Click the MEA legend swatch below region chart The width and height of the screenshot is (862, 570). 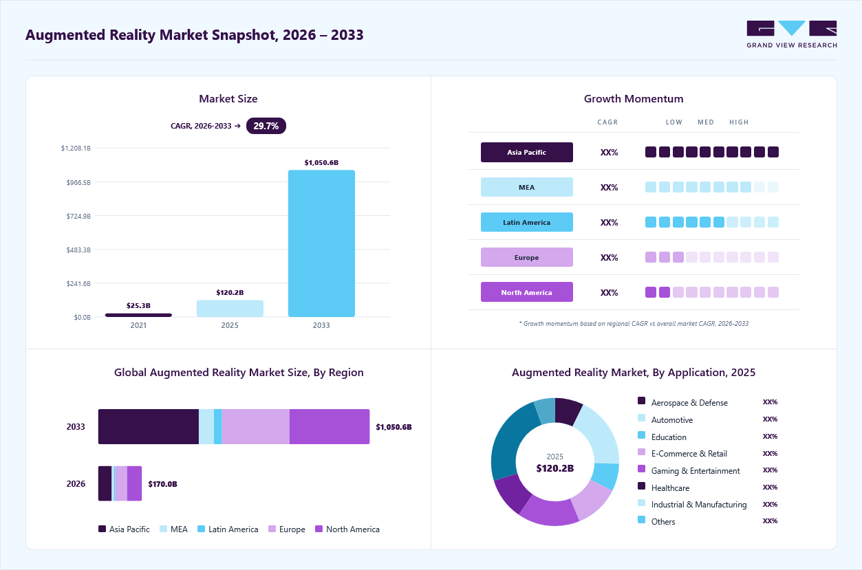pos(164,529)
